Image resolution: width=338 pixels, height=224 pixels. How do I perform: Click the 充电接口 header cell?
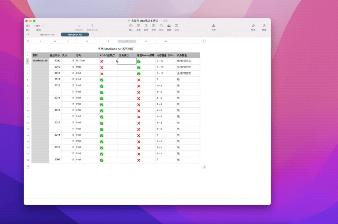(x=127, y=55)
